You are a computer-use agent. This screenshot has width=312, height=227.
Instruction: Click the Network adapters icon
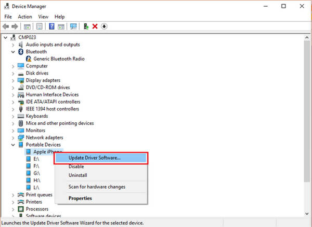point(21,137)
